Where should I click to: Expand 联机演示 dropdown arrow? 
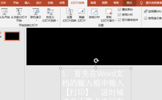[36, 21]
